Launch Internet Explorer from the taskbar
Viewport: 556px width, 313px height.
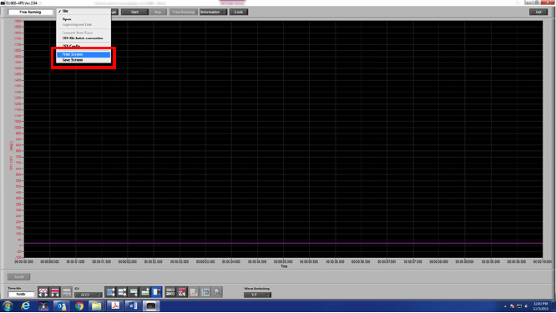pos(26,306)
